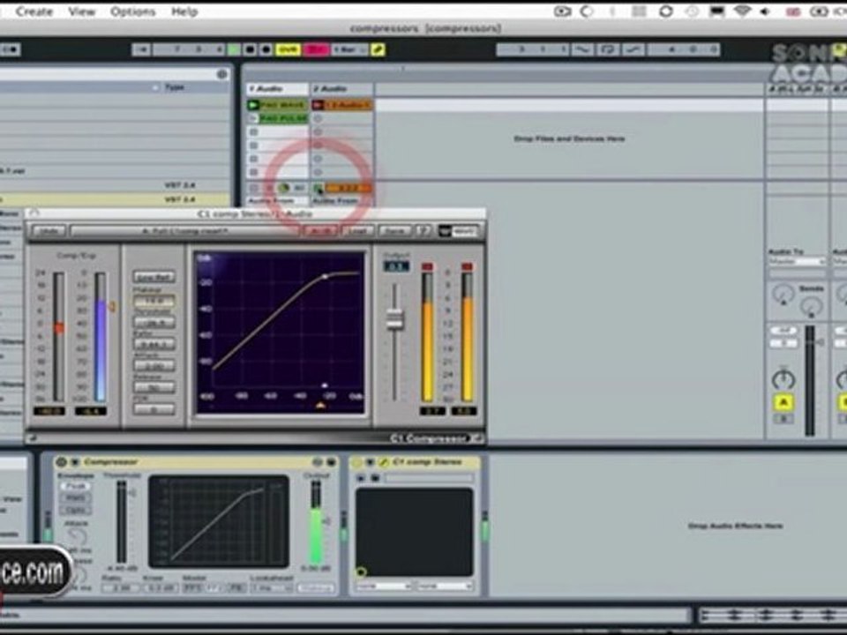Click the display icon in macOS menu bar
Viewport: 847px width, 635px height.
point(716,11)
